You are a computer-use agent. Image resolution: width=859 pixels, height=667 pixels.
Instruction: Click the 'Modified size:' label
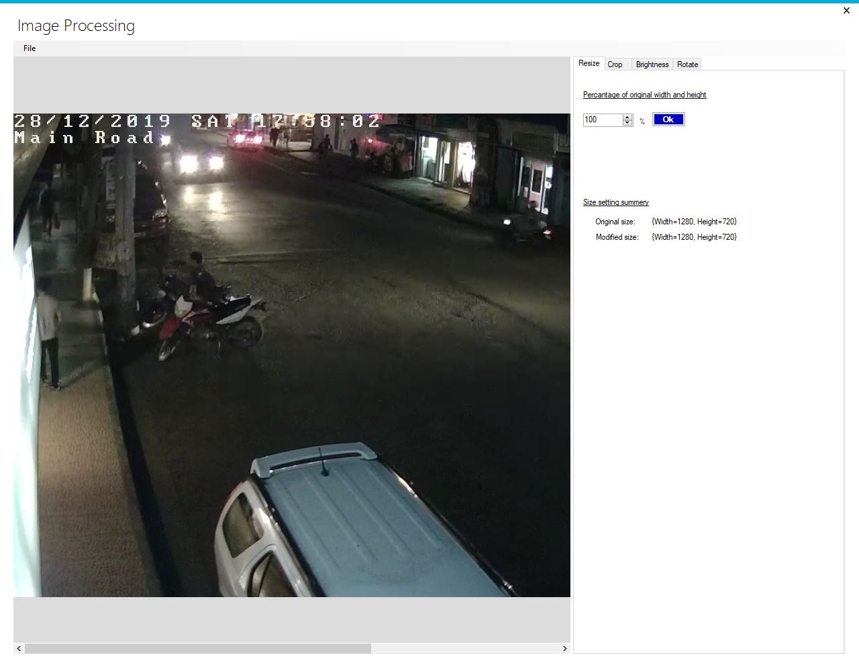(617, 237)
